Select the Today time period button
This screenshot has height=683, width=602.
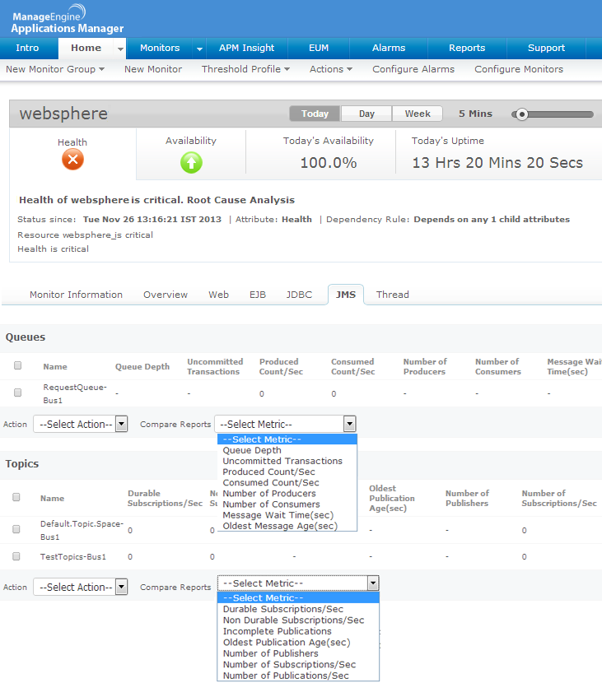coord(315,114)
